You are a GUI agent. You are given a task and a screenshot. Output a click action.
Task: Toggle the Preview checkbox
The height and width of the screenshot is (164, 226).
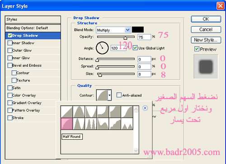[x=197, y=49]
